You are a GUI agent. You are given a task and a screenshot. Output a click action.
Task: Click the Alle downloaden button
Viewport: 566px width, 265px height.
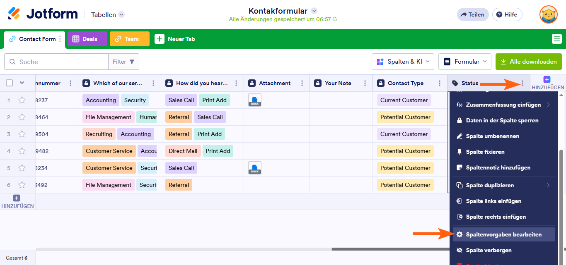pyautogui.click(x=528, y=61)
